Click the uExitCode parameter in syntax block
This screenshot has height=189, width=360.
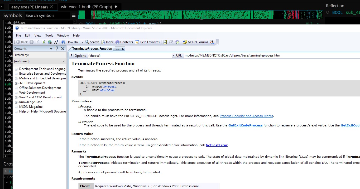(x=107, y=90)
